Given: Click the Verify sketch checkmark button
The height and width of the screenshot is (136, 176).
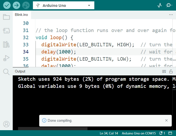Looking at the screenshot, I should tap(7, 5).
